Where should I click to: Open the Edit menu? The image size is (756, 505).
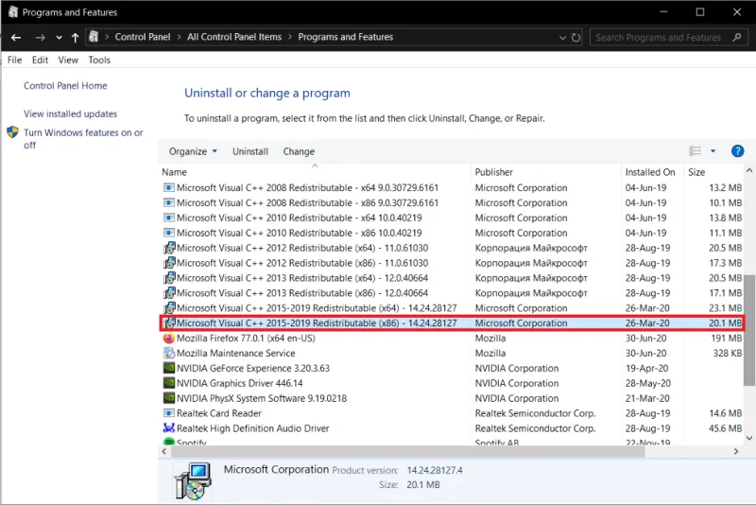point(40,60)
